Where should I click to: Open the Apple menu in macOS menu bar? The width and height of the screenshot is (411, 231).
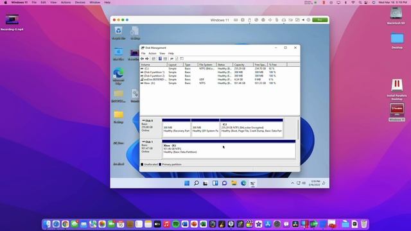coord(6,3)
